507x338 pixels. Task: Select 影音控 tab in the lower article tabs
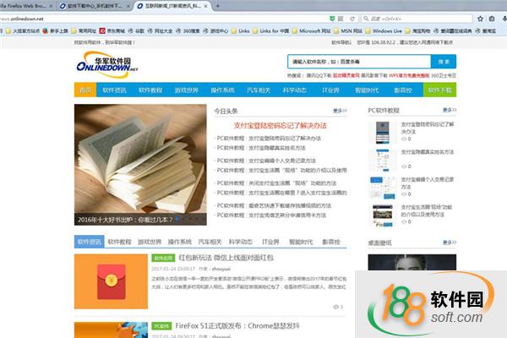click(x=331, y=242)
